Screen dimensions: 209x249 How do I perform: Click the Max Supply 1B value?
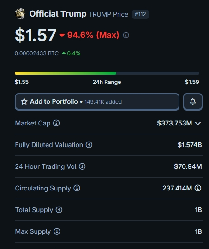198,231
